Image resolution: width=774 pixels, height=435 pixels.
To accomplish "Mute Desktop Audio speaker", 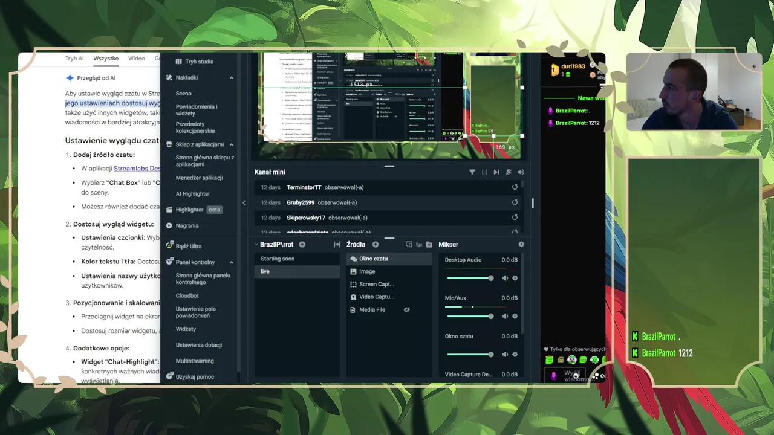I will point(505,278).
